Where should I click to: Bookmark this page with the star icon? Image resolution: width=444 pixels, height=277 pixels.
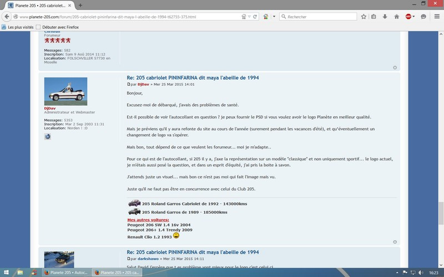point(364,17)
